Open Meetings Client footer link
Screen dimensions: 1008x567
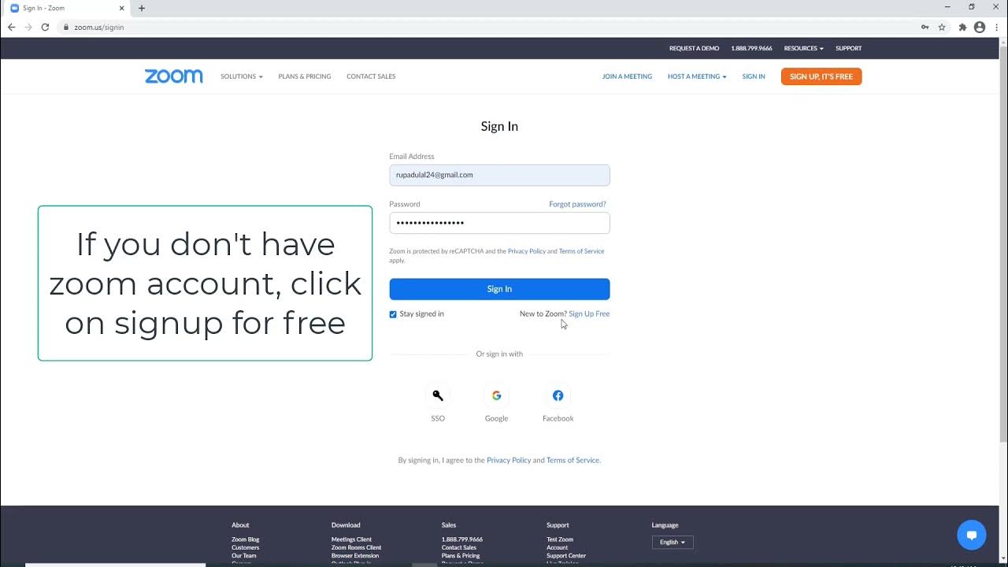351,539
